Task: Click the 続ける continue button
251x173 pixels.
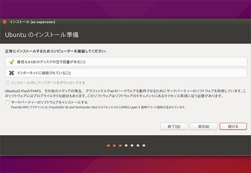Action: coord(233,127)
